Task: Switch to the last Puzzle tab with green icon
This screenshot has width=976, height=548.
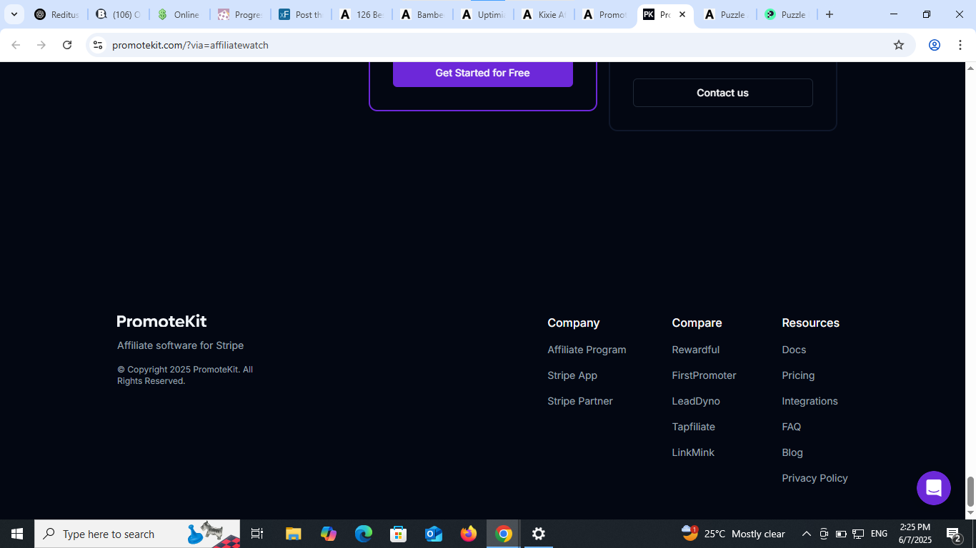Action: (786, 14)
